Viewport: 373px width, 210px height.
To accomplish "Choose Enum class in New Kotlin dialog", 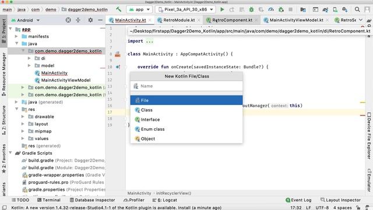I will 186,129.
